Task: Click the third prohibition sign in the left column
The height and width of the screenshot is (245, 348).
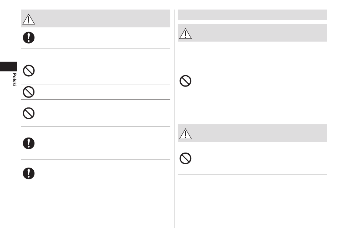Action: [x=29, y=113]
